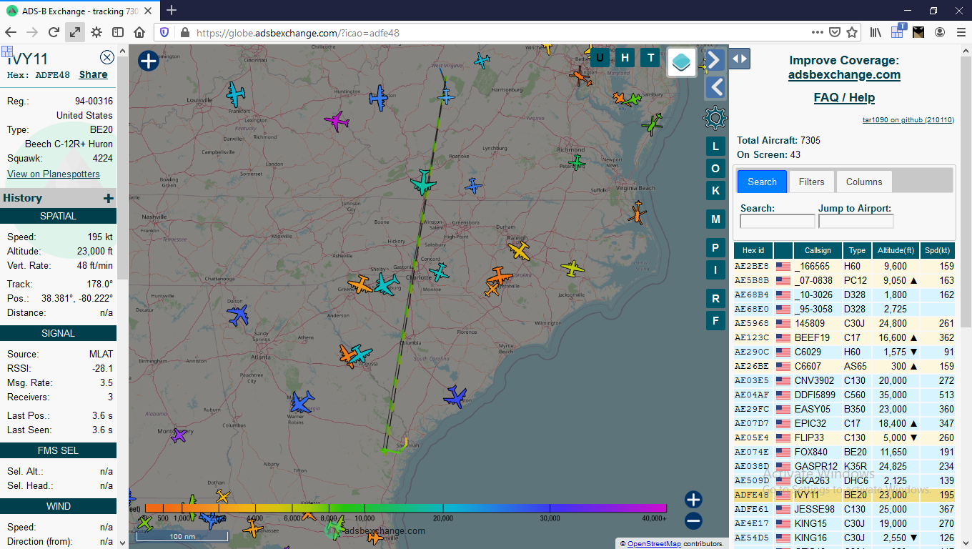Select the BEEF19 aircraft row

tap(844, 337)
